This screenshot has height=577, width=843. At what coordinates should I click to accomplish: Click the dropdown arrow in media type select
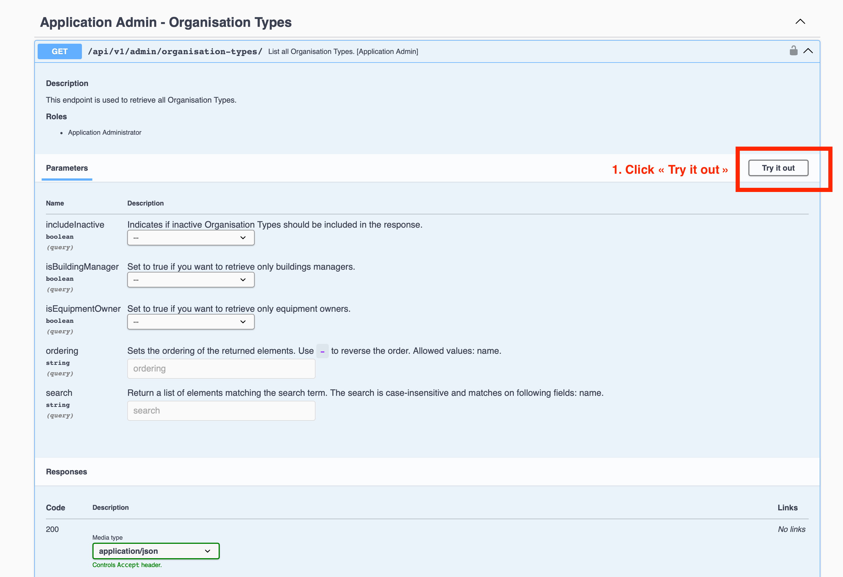tap(208, 551)
